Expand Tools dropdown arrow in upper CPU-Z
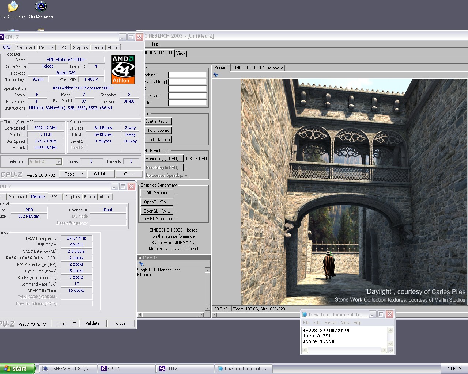The width and height of the screenshot is (468, 374). (83, 174)
